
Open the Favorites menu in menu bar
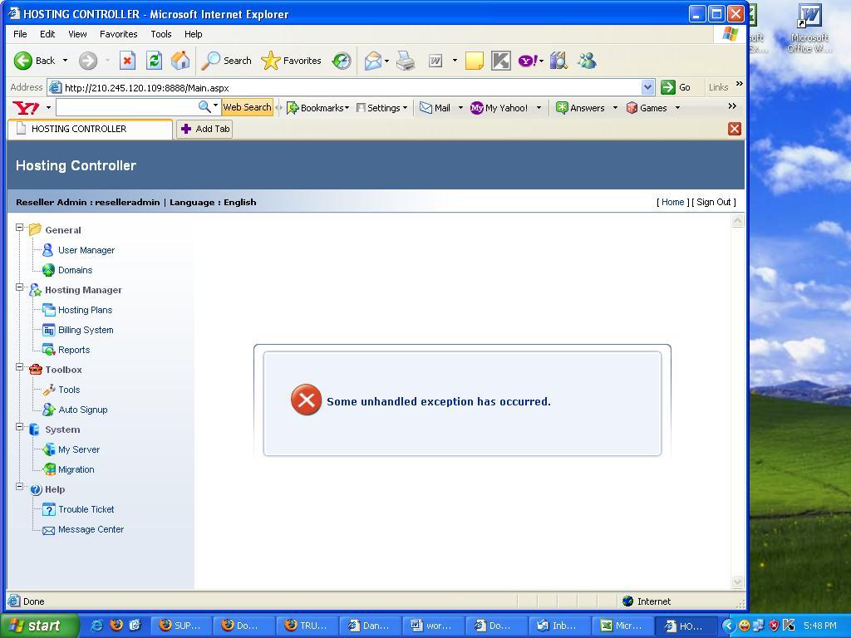(118, 34)
